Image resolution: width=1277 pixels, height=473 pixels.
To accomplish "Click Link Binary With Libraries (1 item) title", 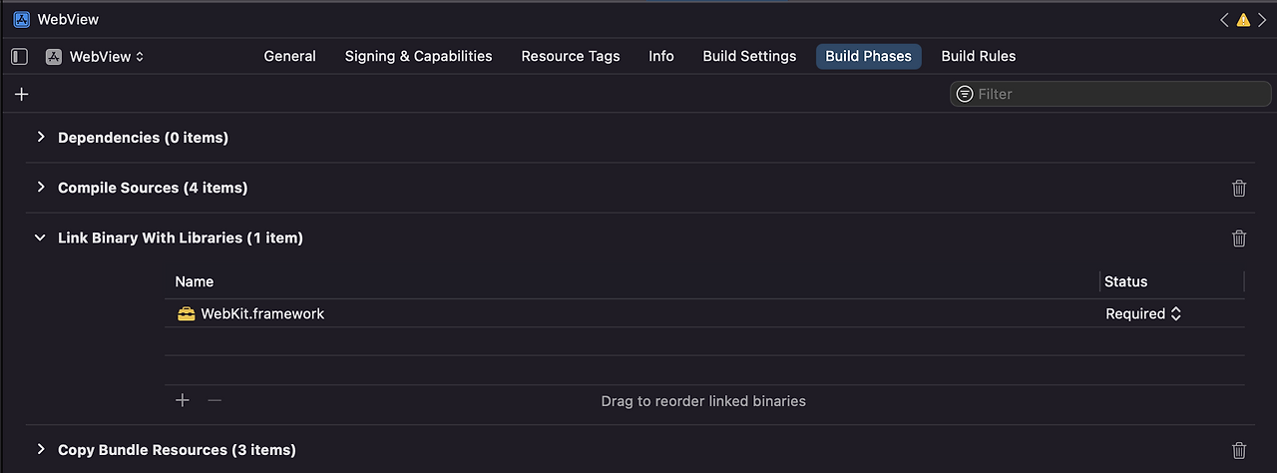I will point(181,237).
